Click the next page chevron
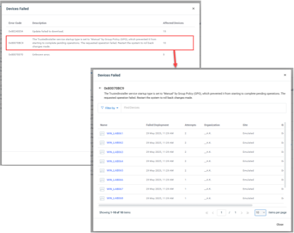 (241, 213)
